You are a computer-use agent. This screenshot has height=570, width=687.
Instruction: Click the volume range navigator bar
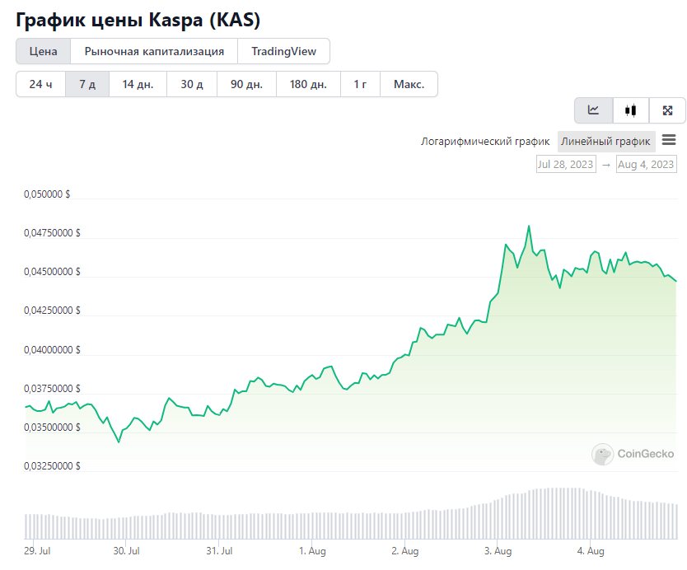click(x=351, y=513)
